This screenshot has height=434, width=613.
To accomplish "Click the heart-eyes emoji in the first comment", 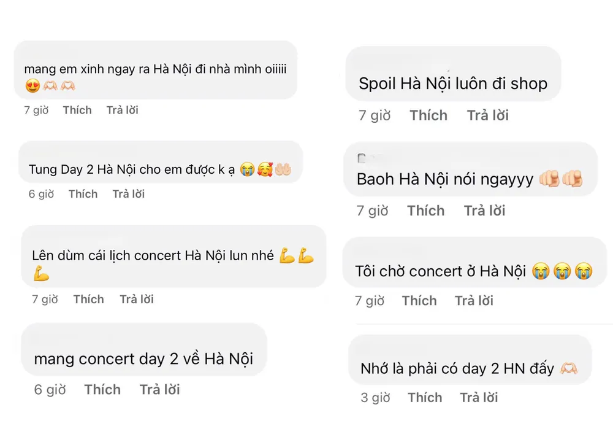I will point(30,84).
